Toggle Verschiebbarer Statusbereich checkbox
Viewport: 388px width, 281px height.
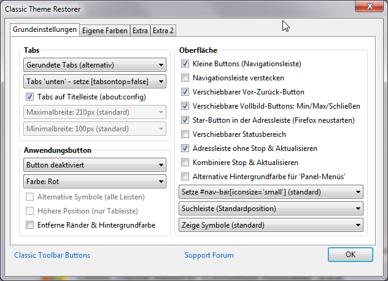(185, 134)
